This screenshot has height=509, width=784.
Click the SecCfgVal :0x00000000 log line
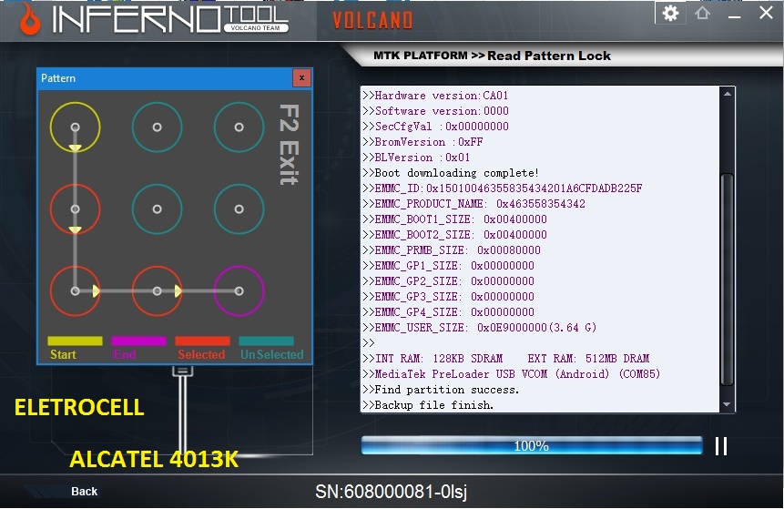(x=435, y=127)
